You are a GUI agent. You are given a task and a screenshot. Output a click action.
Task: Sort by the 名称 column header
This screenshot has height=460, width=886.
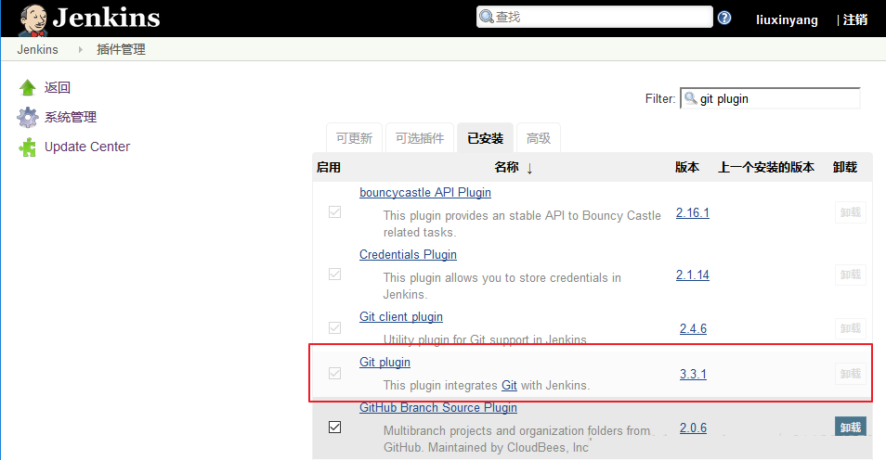point(506,167)
